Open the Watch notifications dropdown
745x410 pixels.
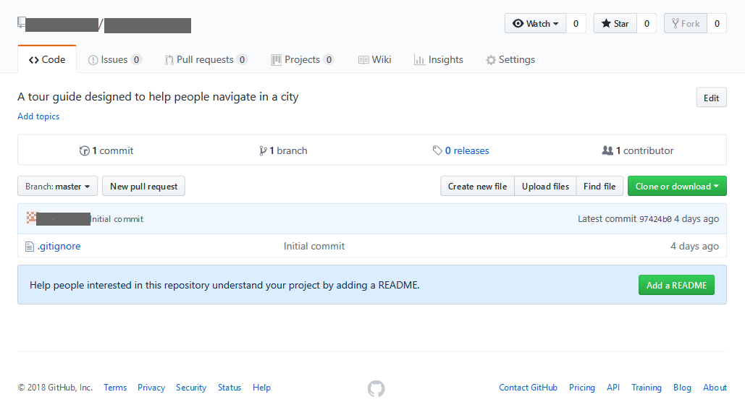click(535, 23)
